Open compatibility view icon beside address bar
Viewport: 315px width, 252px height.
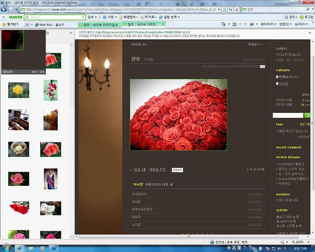224,10
